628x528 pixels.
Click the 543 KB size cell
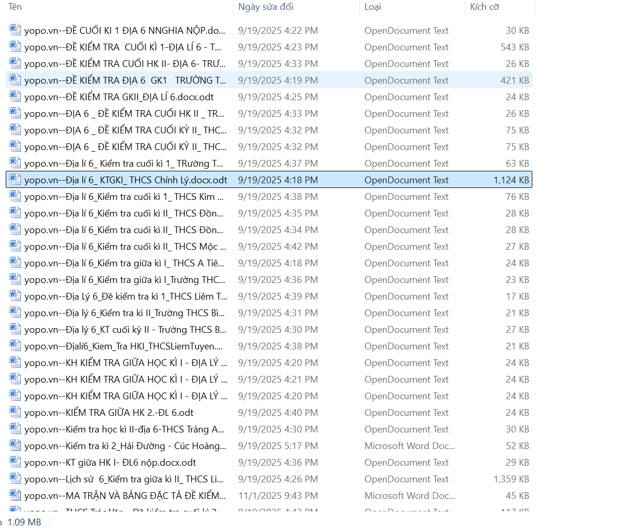click(514, 47)
